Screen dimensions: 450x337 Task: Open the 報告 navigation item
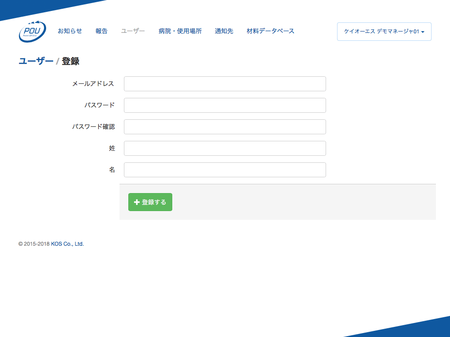(102, 31)
